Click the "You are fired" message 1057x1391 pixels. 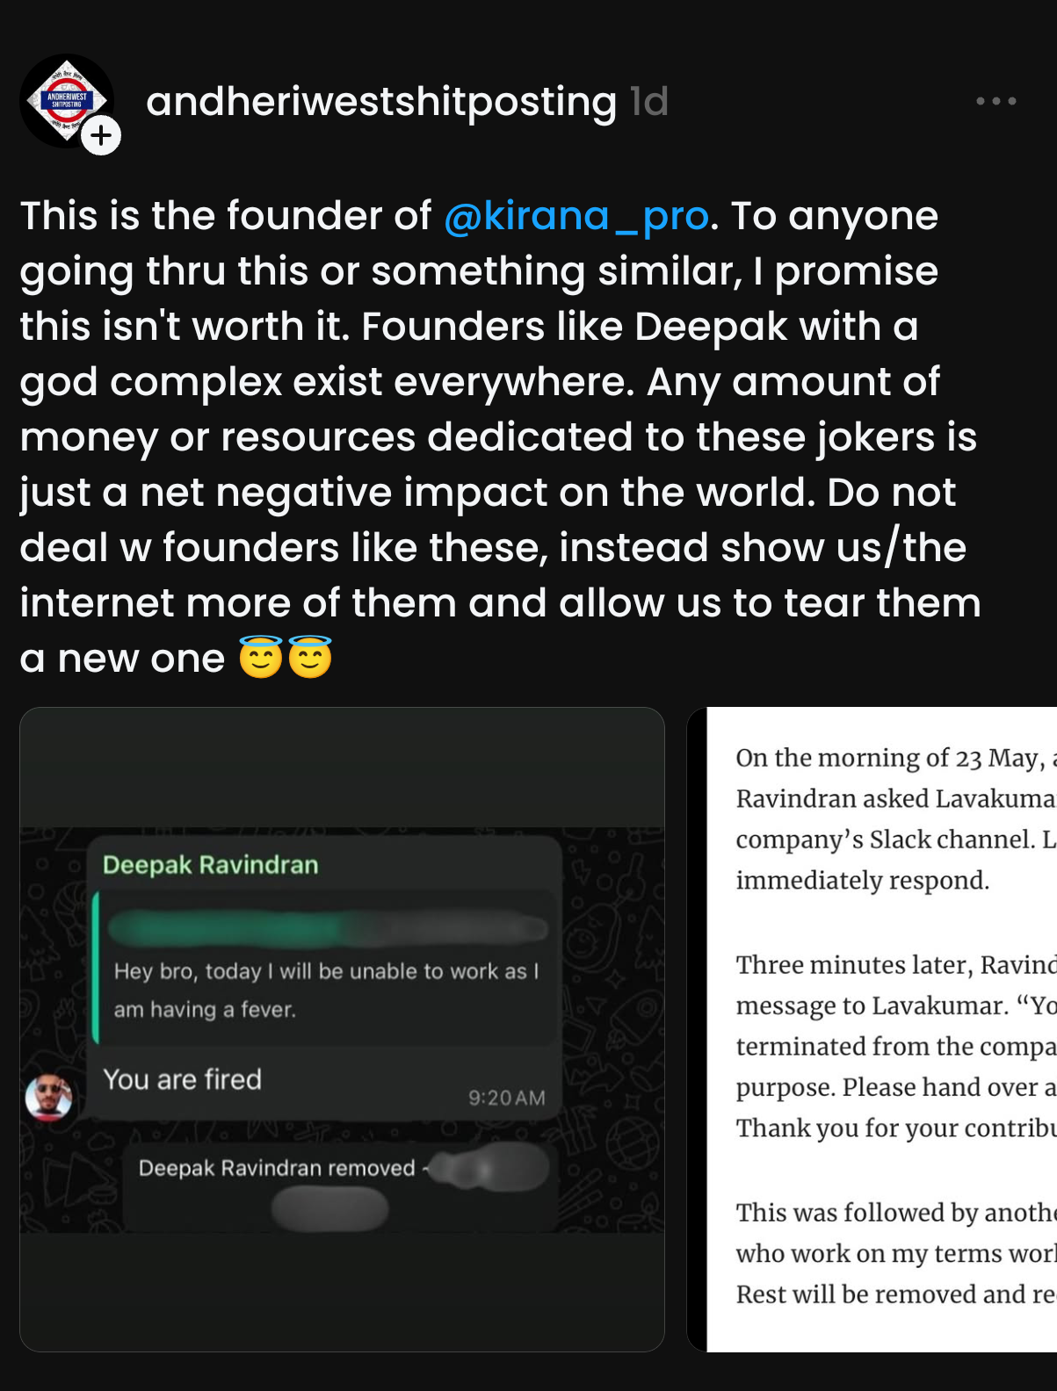(x=183, y=1079)
